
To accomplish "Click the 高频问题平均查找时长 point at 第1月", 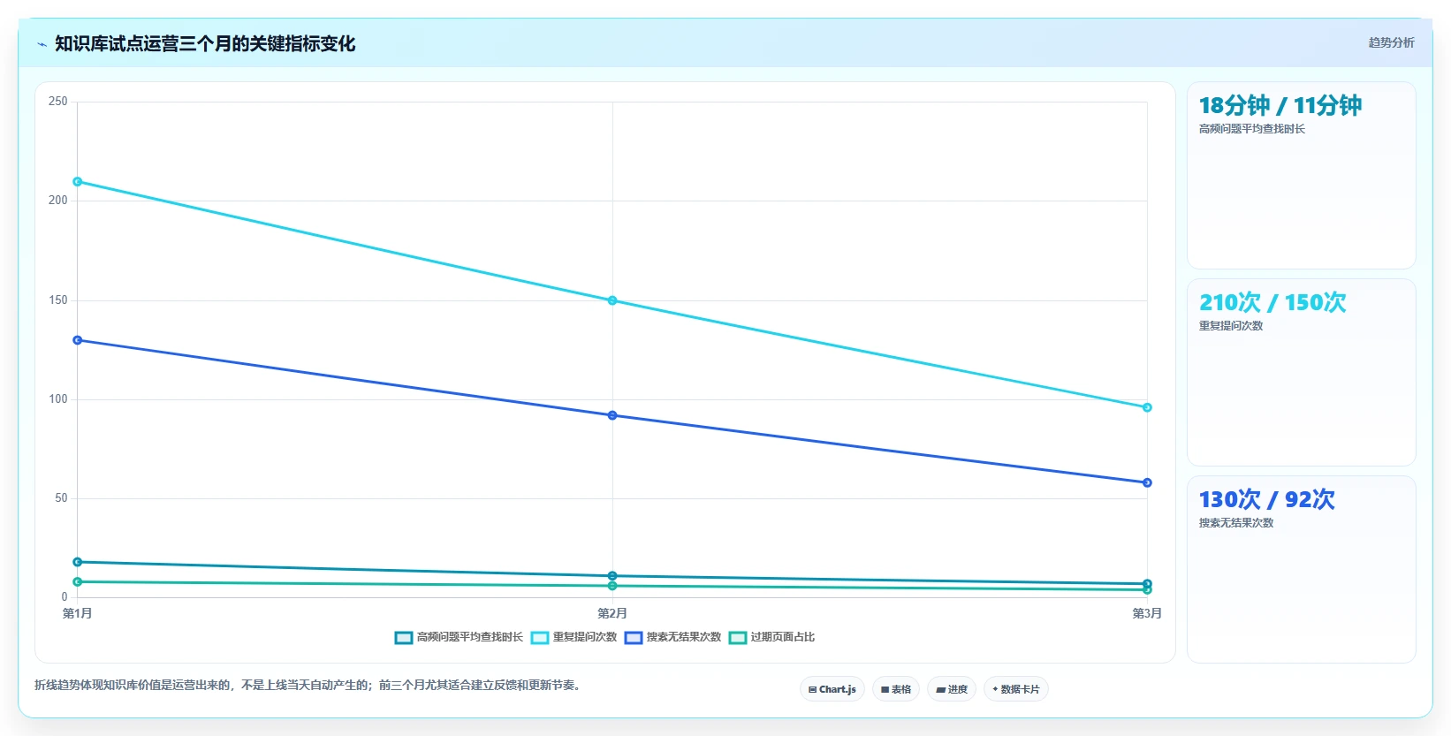I will click(x=78, y=562).
